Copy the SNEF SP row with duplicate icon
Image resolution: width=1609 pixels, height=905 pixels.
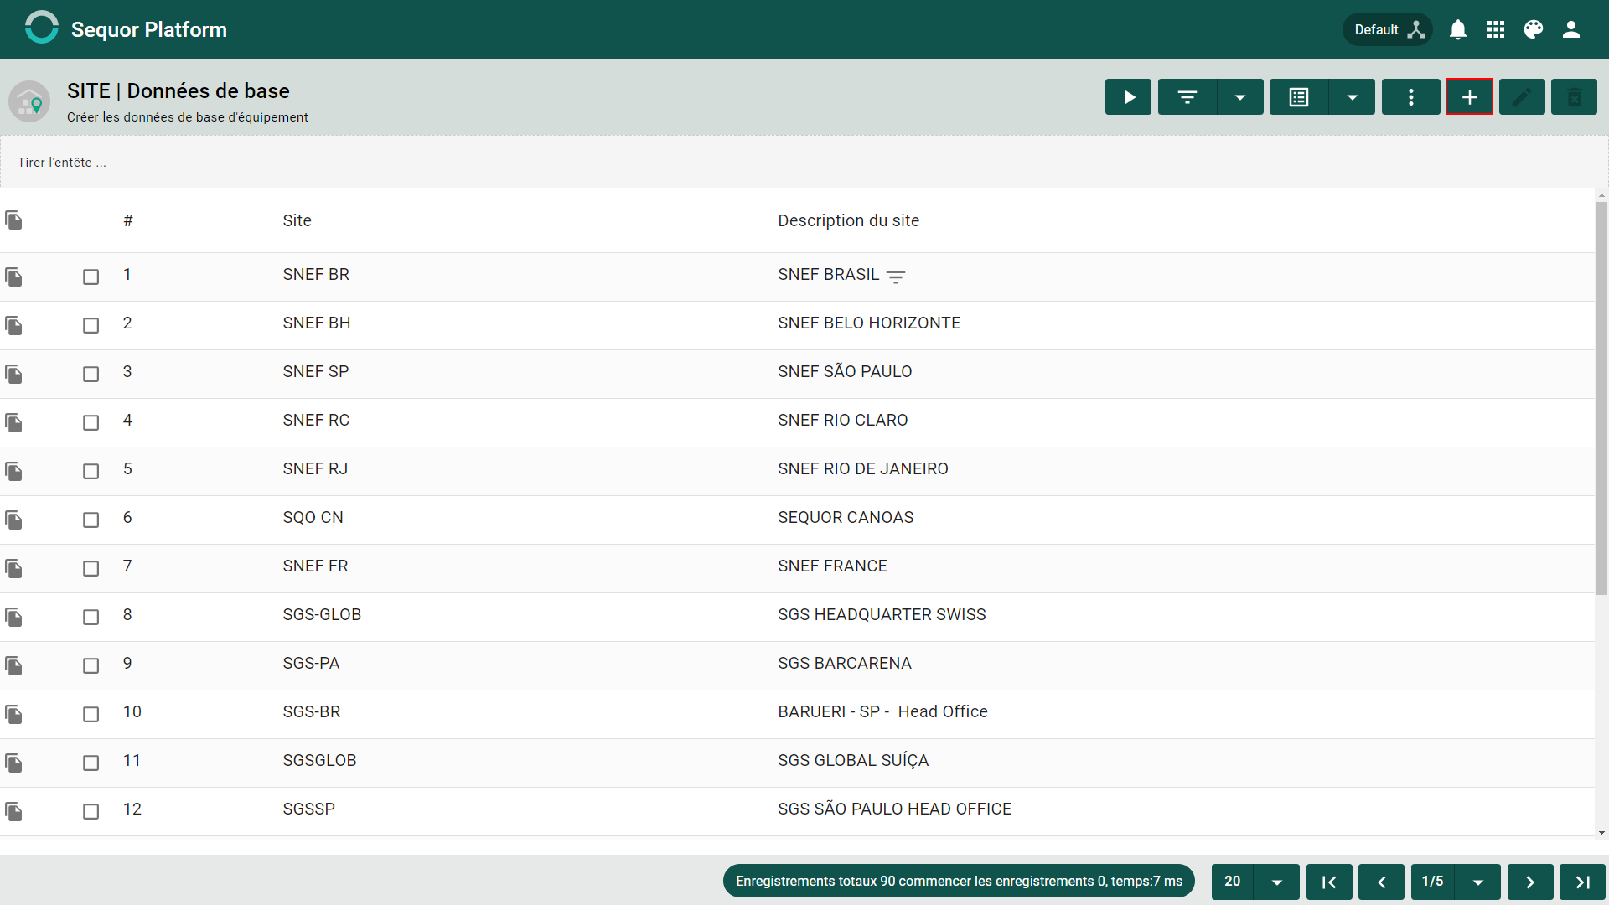pos(13,374)
